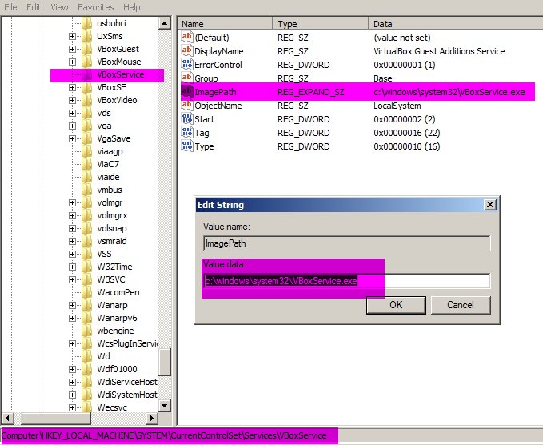Screen dimensions: 543x445
Task: Click the usbuhci folder icon
Action: coord(87,23)
